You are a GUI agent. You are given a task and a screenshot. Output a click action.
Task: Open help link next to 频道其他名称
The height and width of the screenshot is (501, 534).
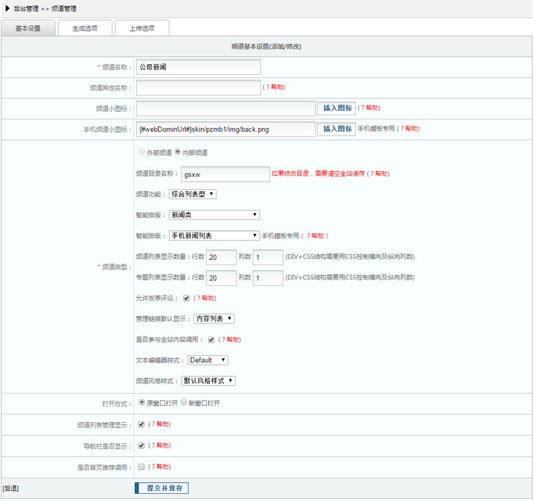pyautogui.click(x=274, y=88)
